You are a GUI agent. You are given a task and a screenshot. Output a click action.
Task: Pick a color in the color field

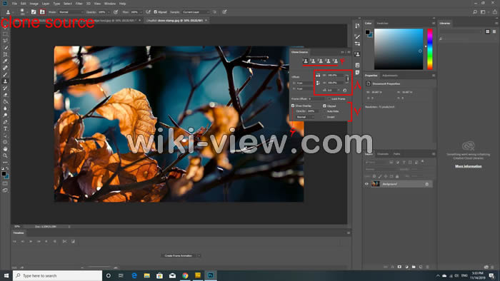[399, 49]
